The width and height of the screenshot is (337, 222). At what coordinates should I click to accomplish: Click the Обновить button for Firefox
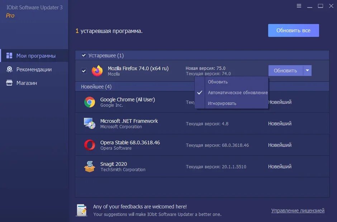click(x=285, y=71)
